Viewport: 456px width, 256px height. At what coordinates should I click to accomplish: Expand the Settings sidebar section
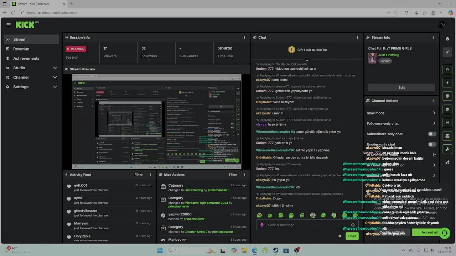[x=55, y=87]
